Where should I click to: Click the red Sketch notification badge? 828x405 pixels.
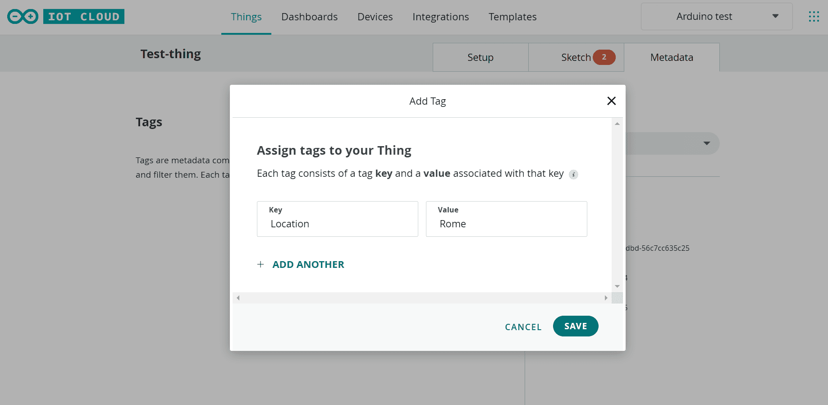click(x=604, y=57)
